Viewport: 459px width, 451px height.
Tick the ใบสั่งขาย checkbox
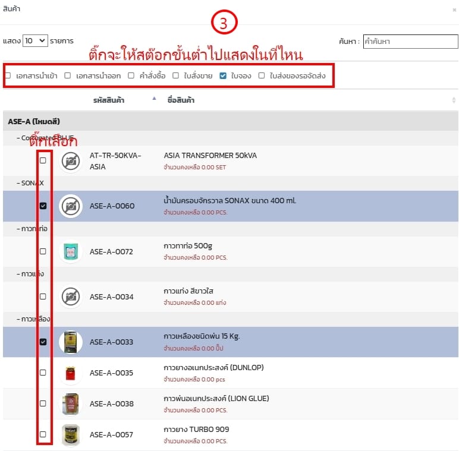tap(176, 75)
